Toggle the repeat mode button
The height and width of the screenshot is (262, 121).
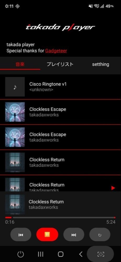100,234
